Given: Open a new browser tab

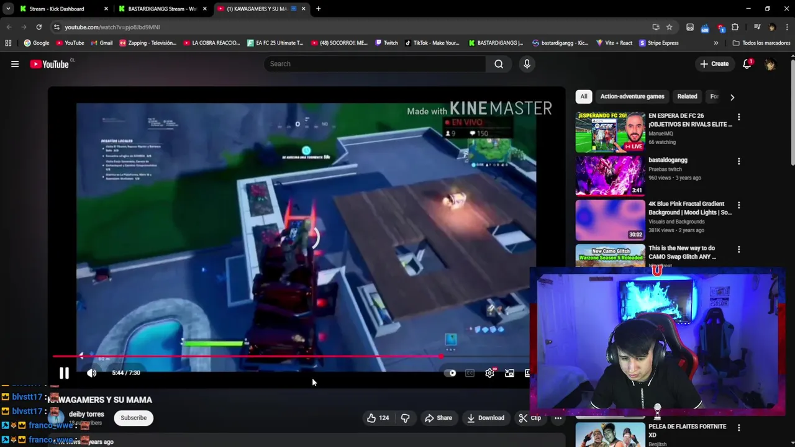Looking at the screenshot, I should (318, 9).
